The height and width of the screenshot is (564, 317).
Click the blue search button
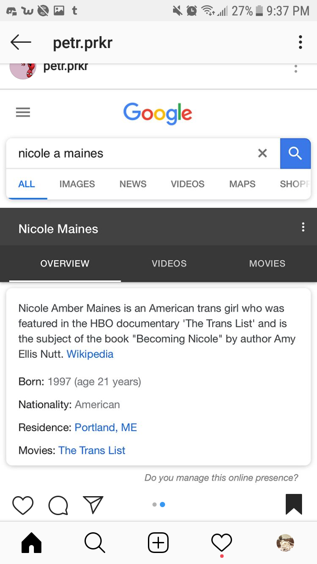coord(295,153)
